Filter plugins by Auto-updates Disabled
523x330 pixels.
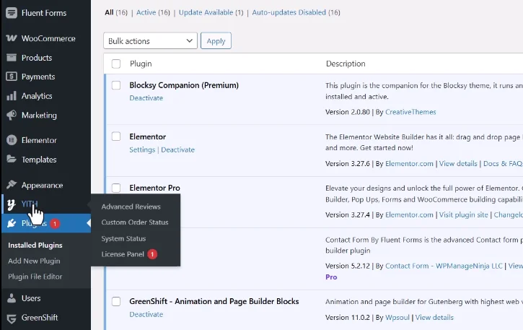(x=289, y=12)
